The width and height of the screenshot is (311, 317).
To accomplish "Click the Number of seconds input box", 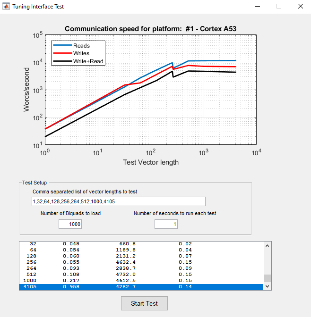I will click(166, 225).
